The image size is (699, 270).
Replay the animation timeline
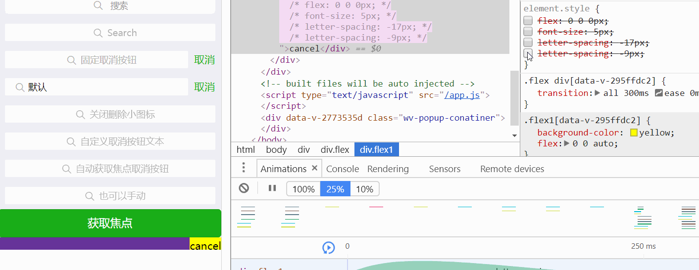coord(329,248)
